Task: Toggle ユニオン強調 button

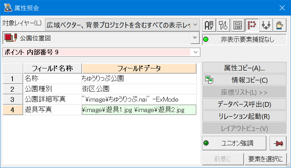Action: pos(234,143)
